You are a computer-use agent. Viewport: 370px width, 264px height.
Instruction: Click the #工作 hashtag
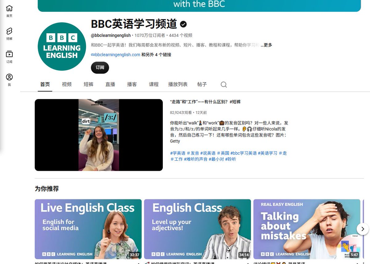point(177,159)
